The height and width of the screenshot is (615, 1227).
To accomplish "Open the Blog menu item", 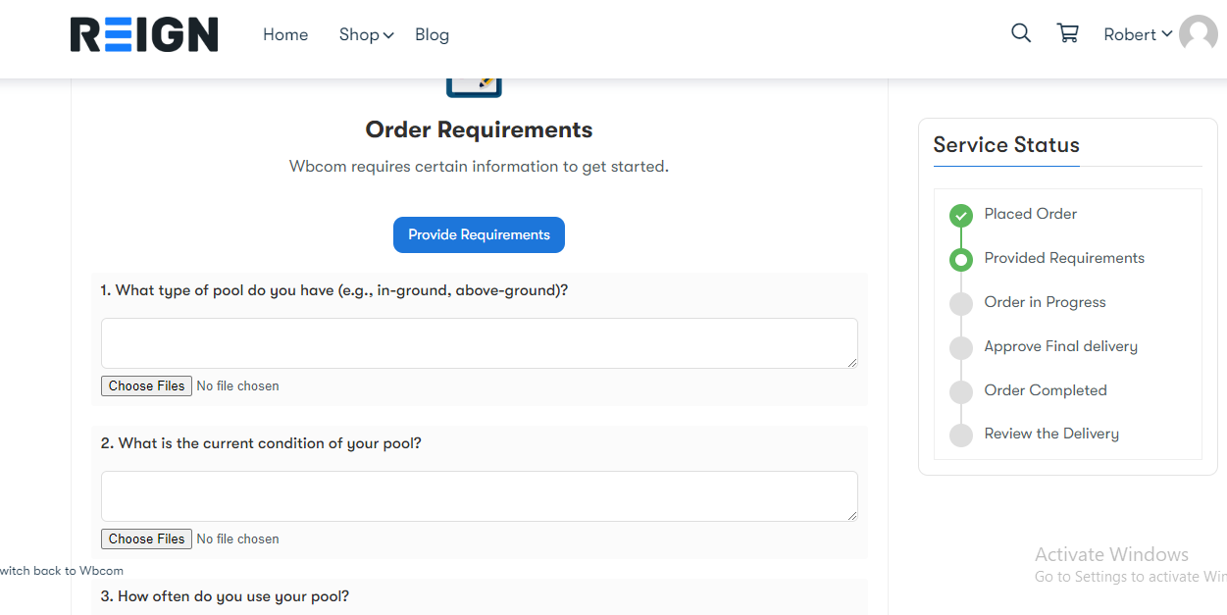I will [x=432, y=34].
